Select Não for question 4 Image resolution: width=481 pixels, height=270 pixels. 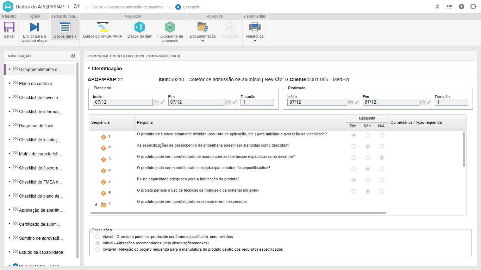[x=368, y=169]
